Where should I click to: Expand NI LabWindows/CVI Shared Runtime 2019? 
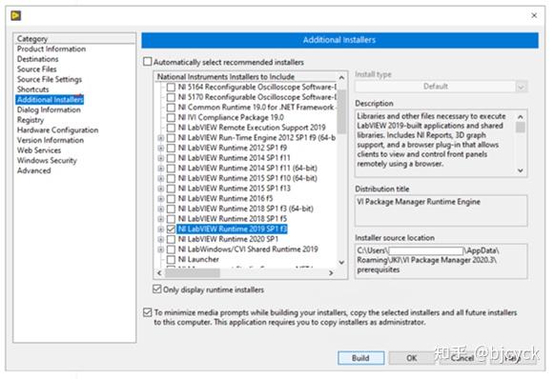point(161,249)
